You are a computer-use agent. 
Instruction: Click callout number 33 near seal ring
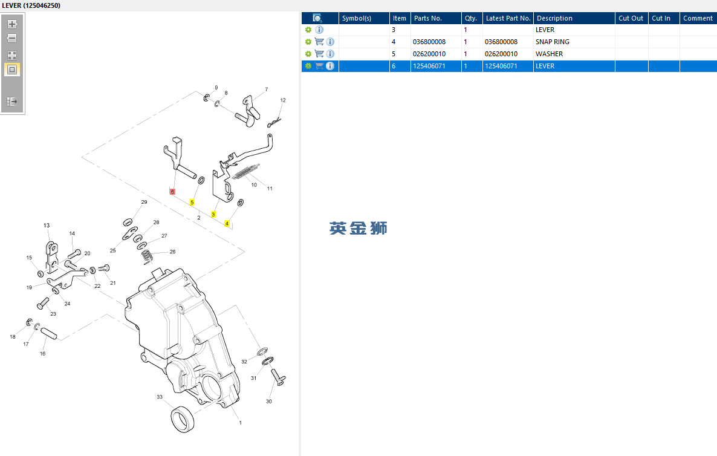(x=160, y=397)
